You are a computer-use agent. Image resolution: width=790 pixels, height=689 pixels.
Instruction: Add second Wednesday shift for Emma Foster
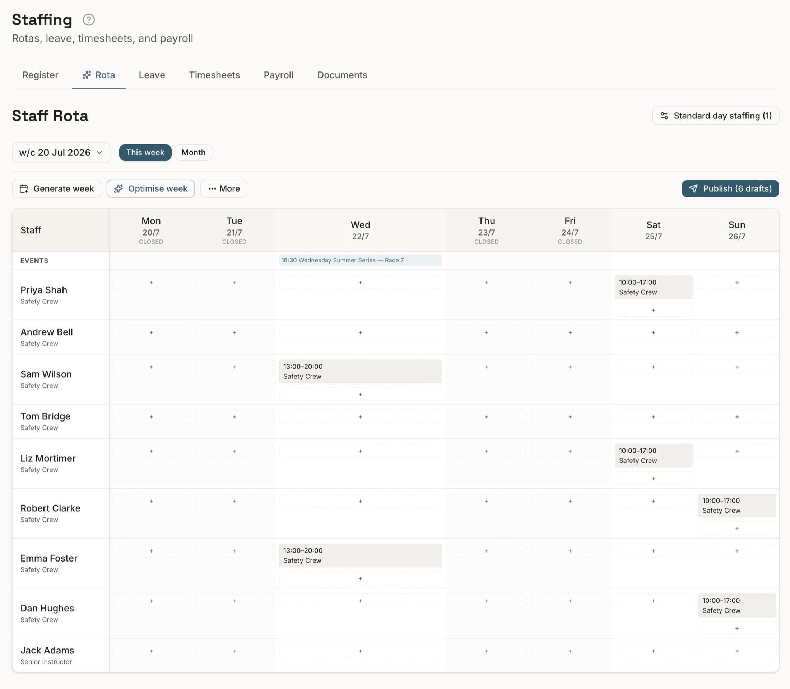[361, 579]
